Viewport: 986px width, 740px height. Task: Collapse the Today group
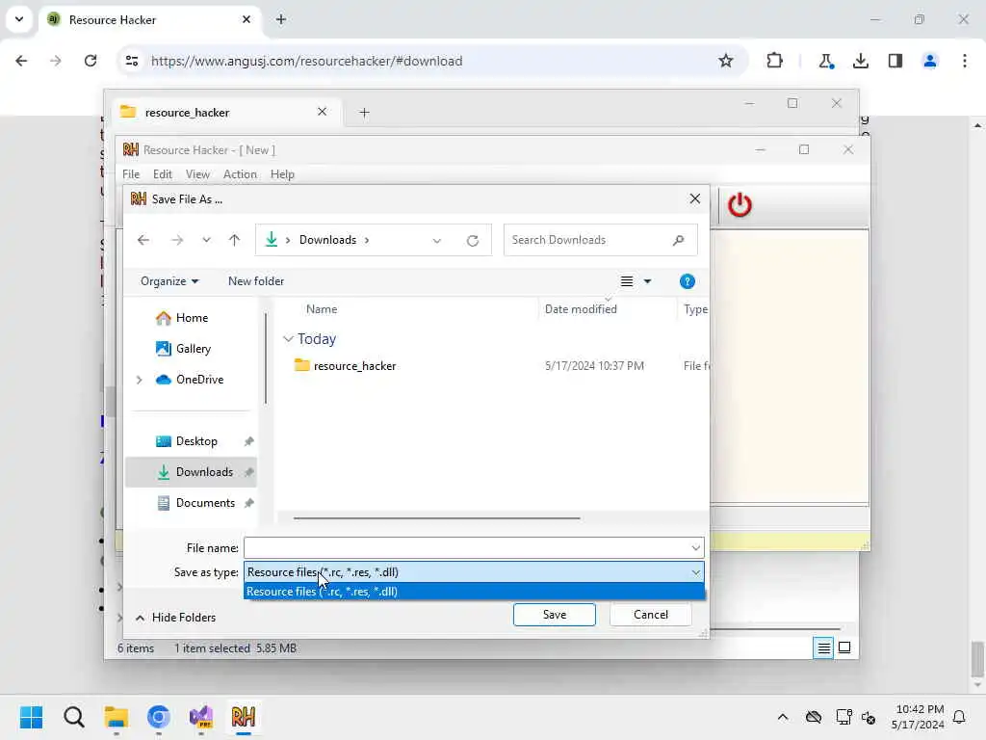point(288,338)
